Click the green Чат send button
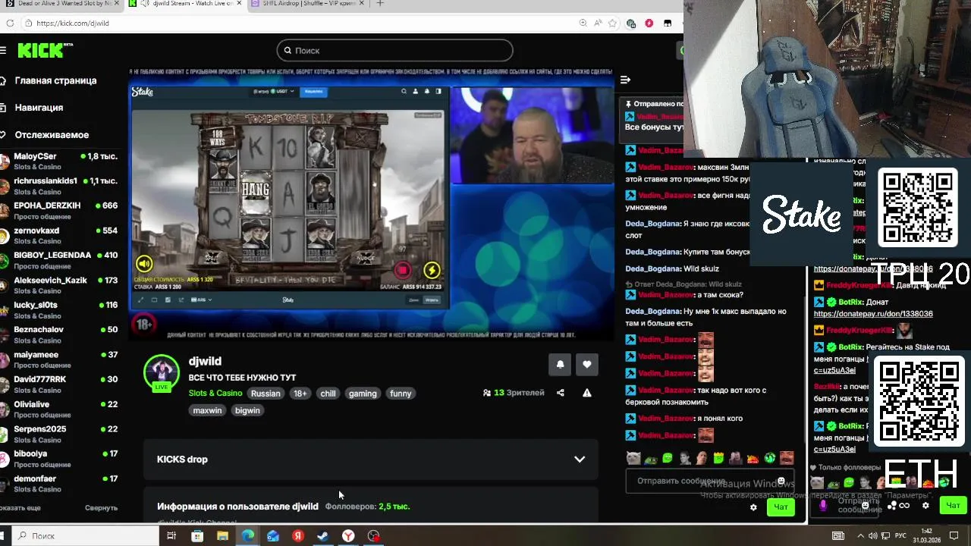The image size is (971, 546). click(781, 507)
